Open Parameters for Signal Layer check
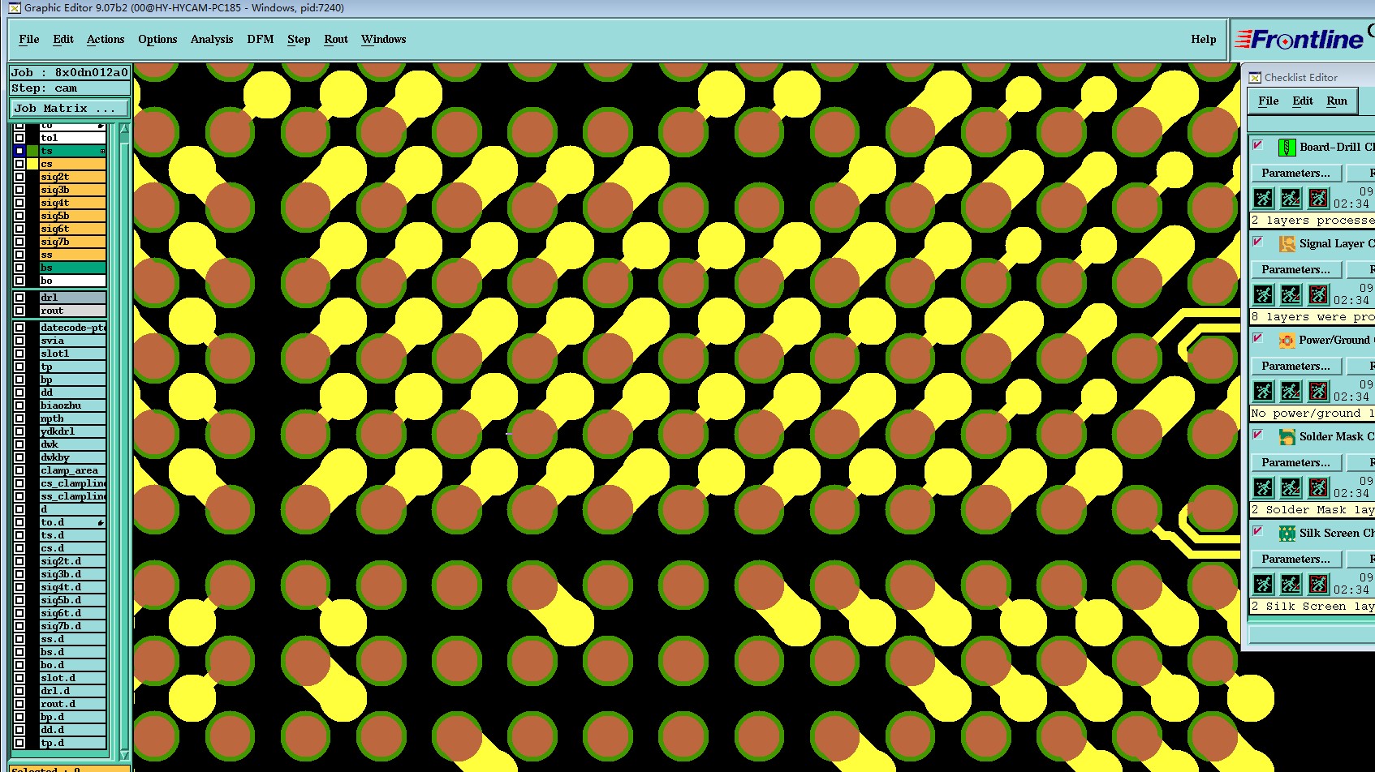This screenshot has height=772, width=1375. point(1295,269)
